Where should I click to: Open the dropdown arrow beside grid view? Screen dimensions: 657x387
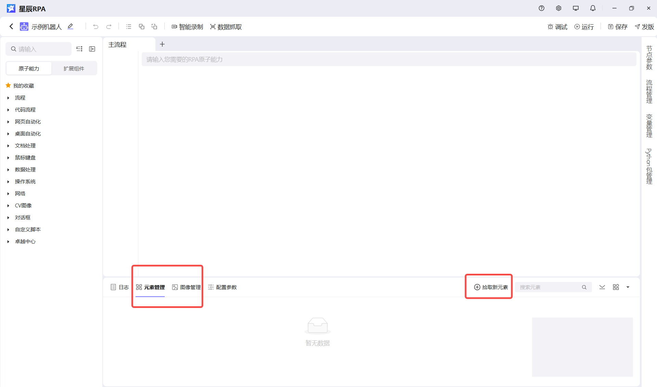click(628, 287)
